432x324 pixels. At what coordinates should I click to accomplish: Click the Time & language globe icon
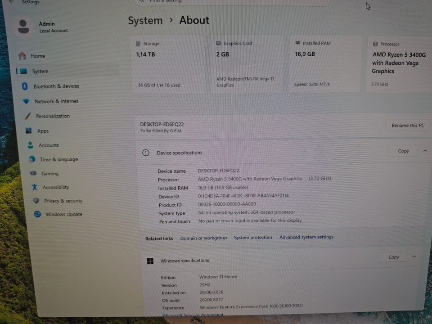[x=32, y=159]
